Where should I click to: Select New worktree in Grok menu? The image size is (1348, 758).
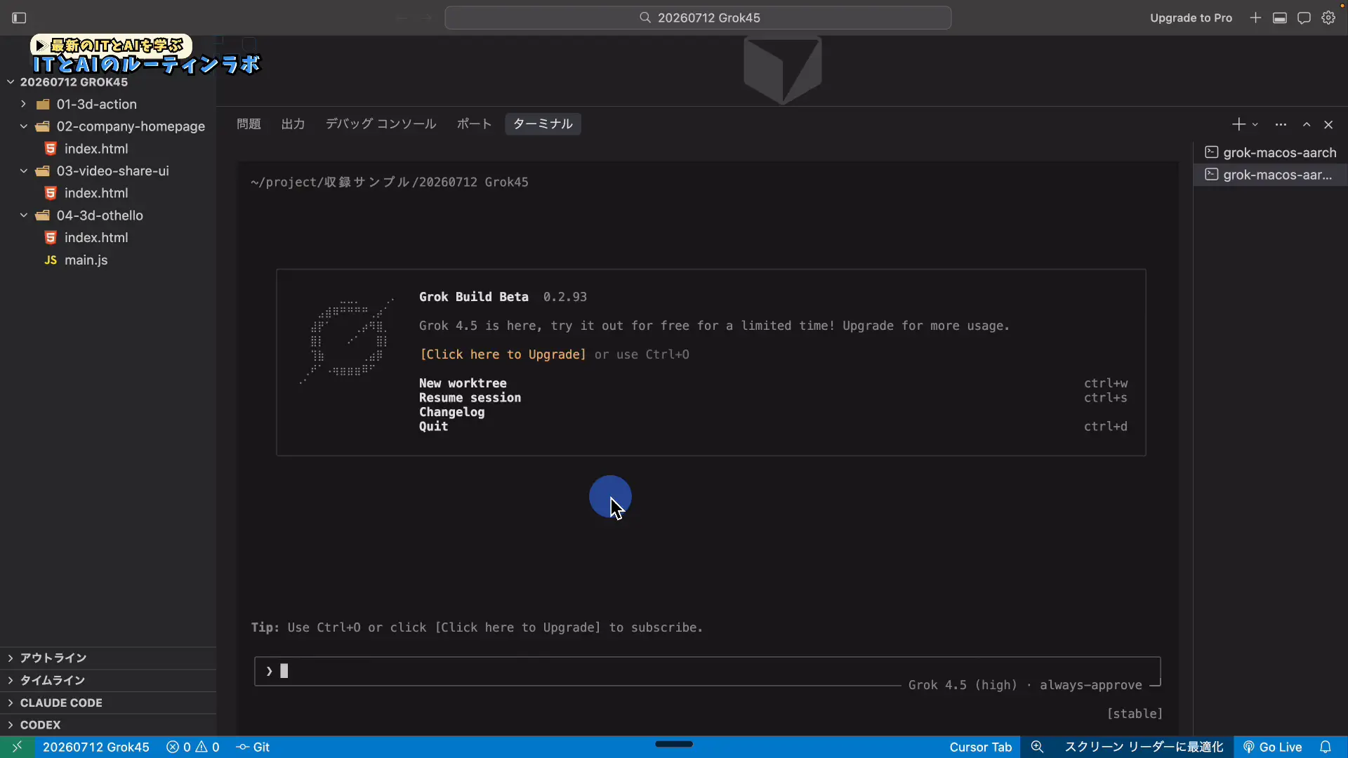(463, 383)
